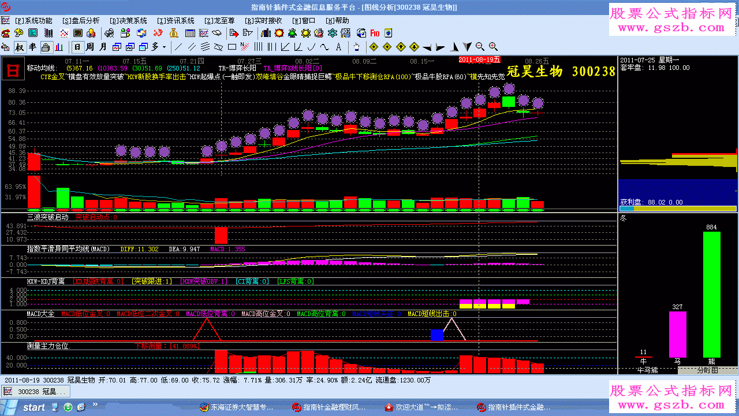
Task: Open 东海证券大智慧 taskbar window
Action: pyautogui.click(x=237, y=407)
